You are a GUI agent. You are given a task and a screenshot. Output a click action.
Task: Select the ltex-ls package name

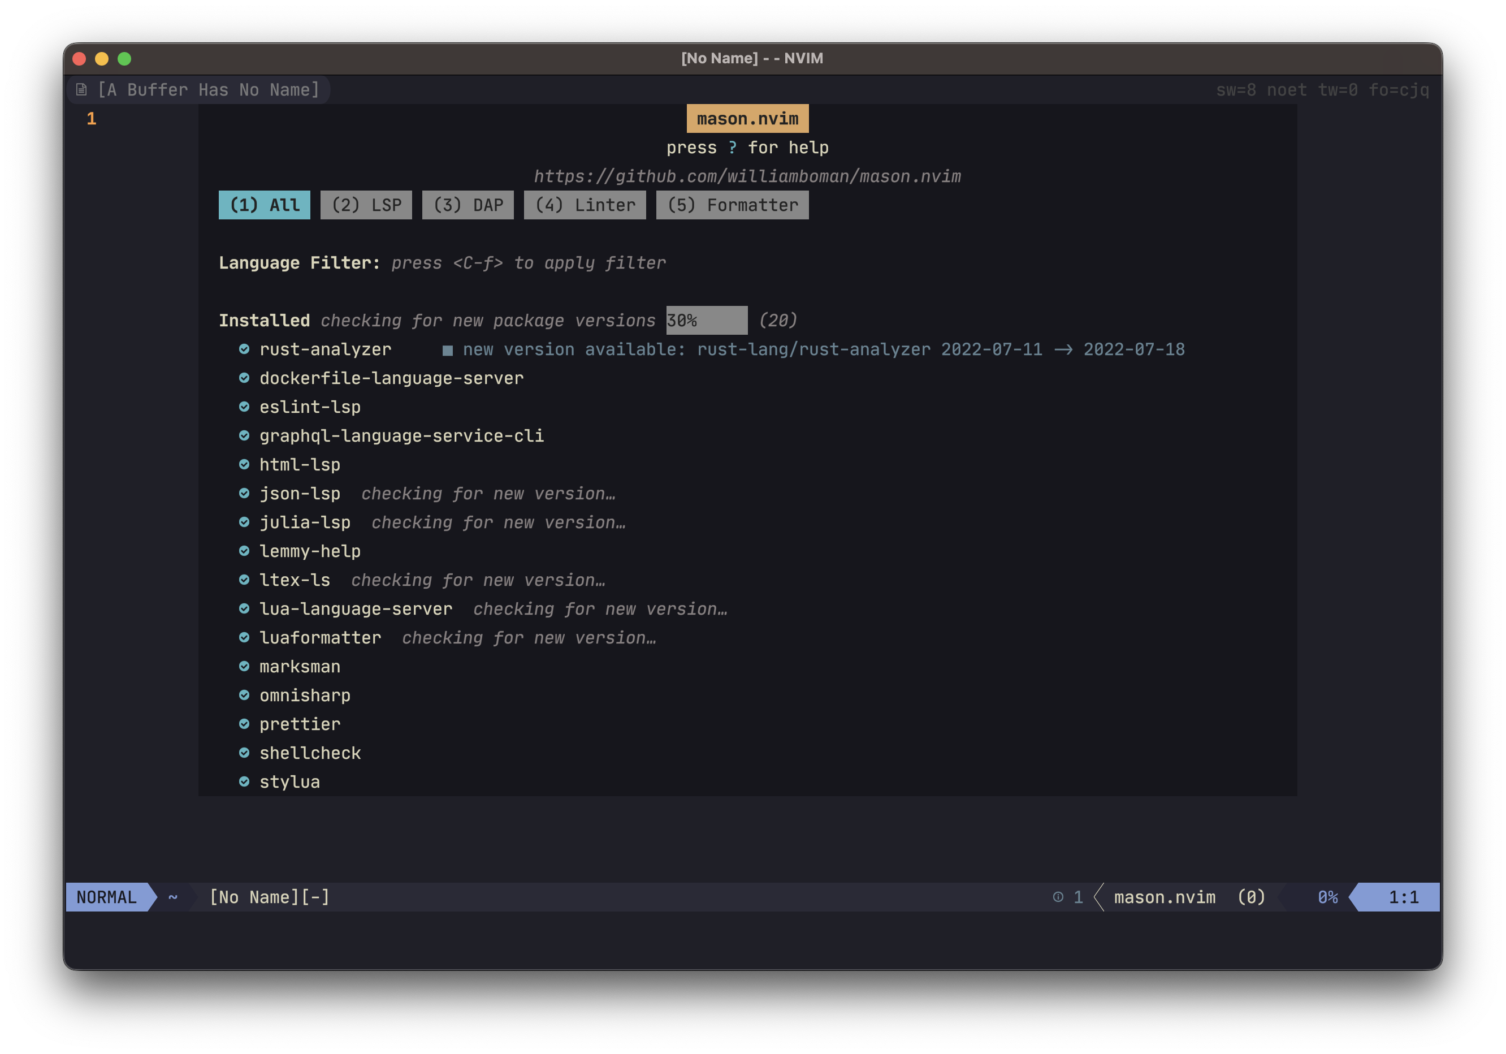(x=295, y=581)
